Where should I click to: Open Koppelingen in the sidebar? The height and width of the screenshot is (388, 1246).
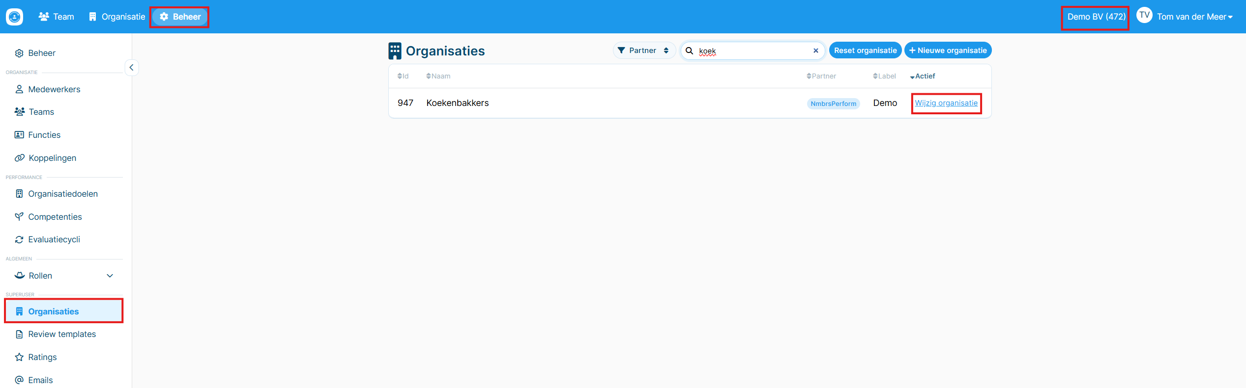(52, 158)
